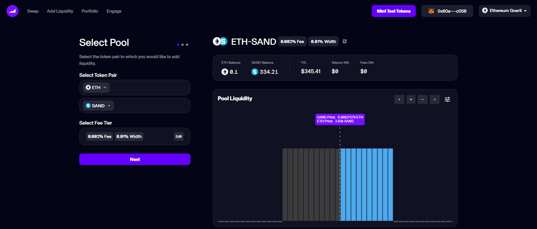Go to the Swap page

(33, 11)
